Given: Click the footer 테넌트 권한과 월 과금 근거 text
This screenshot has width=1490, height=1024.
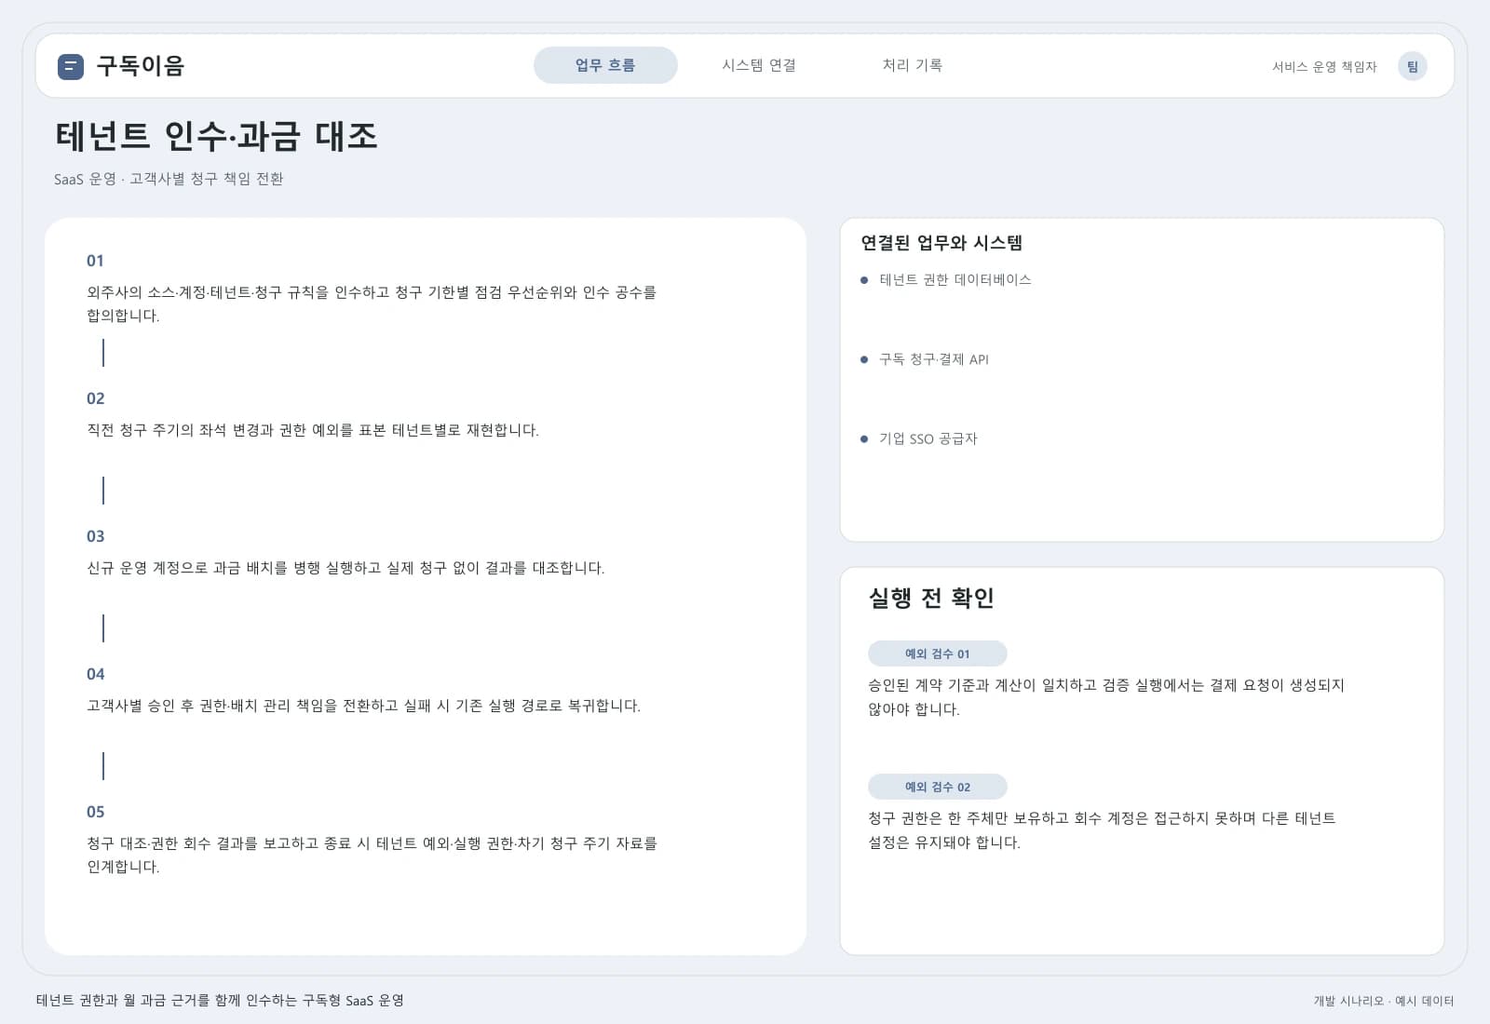Looking at the screenshot, I should 220,1001.
